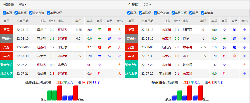Click handicap -0.25 for 桑德兰 match
The image size is (250, 103).
(x=78, y=30)
